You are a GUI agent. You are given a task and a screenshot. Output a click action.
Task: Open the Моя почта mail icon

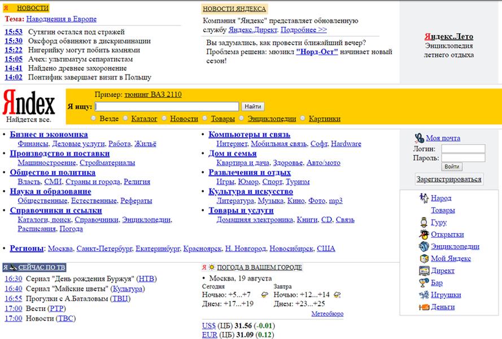click(x=419, y=138)
